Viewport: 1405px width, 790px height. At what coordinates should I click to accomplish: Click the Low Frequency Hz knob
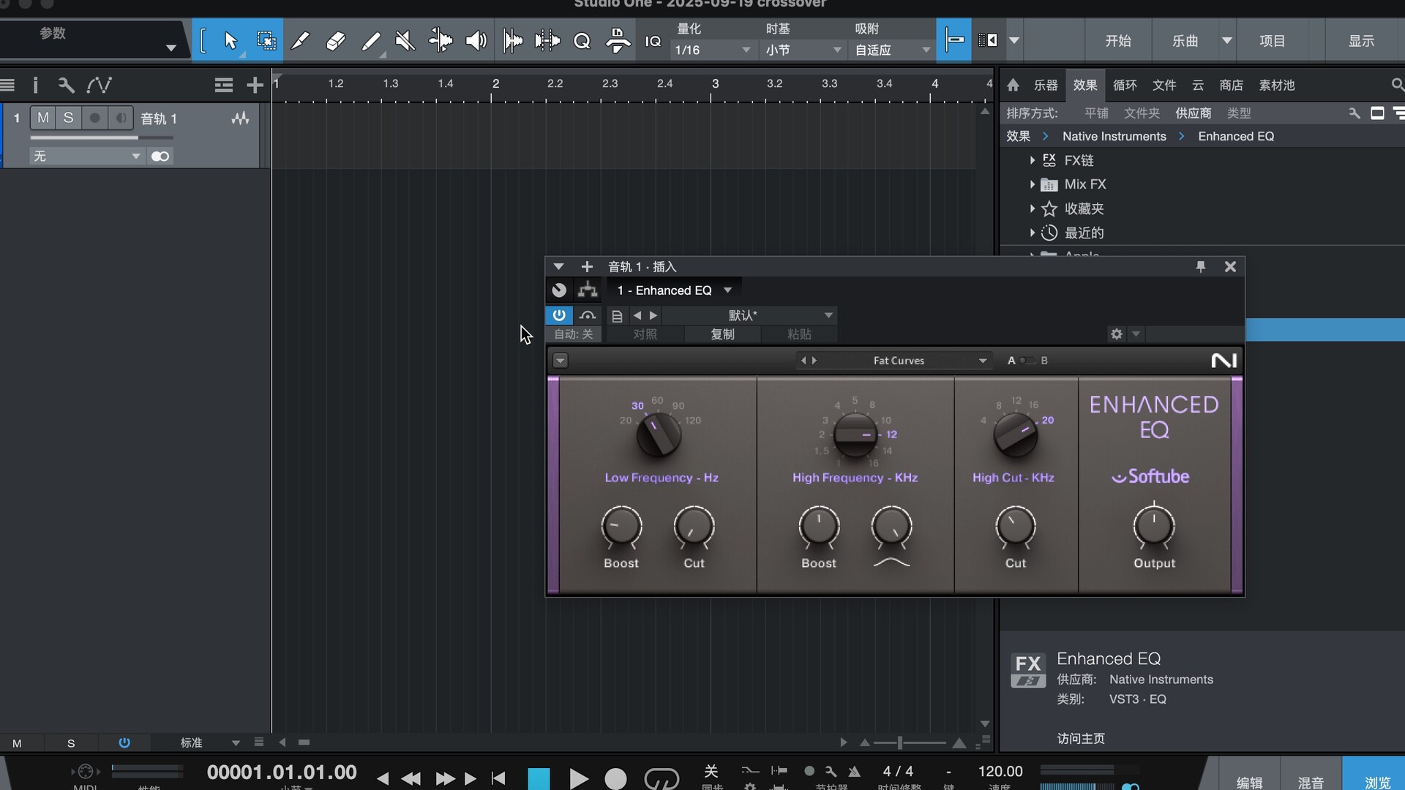click(x=659, y=434)
